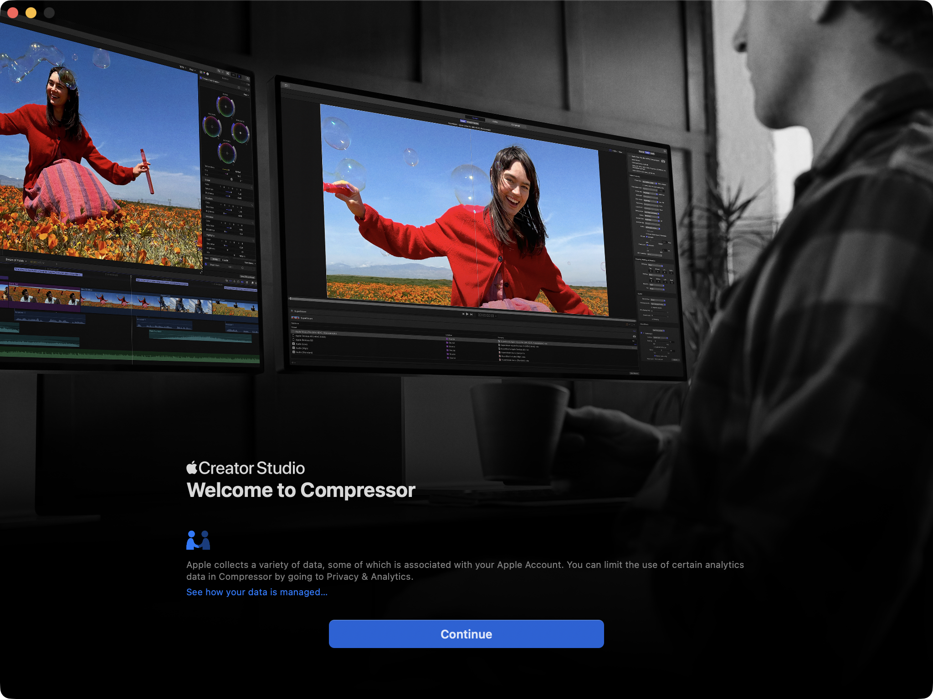
Task: Click the Apple logo beside Creator Studio
Action: click(192, 468)
